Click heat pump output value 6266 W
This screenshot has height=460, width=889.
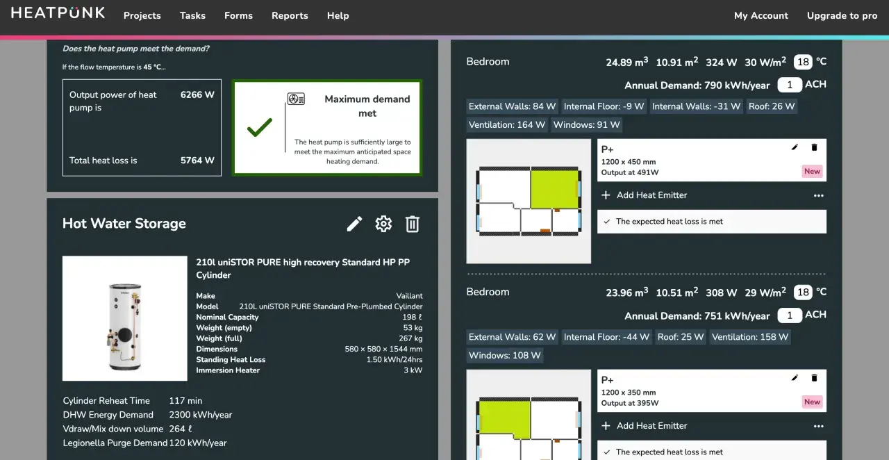pos(197,95)
